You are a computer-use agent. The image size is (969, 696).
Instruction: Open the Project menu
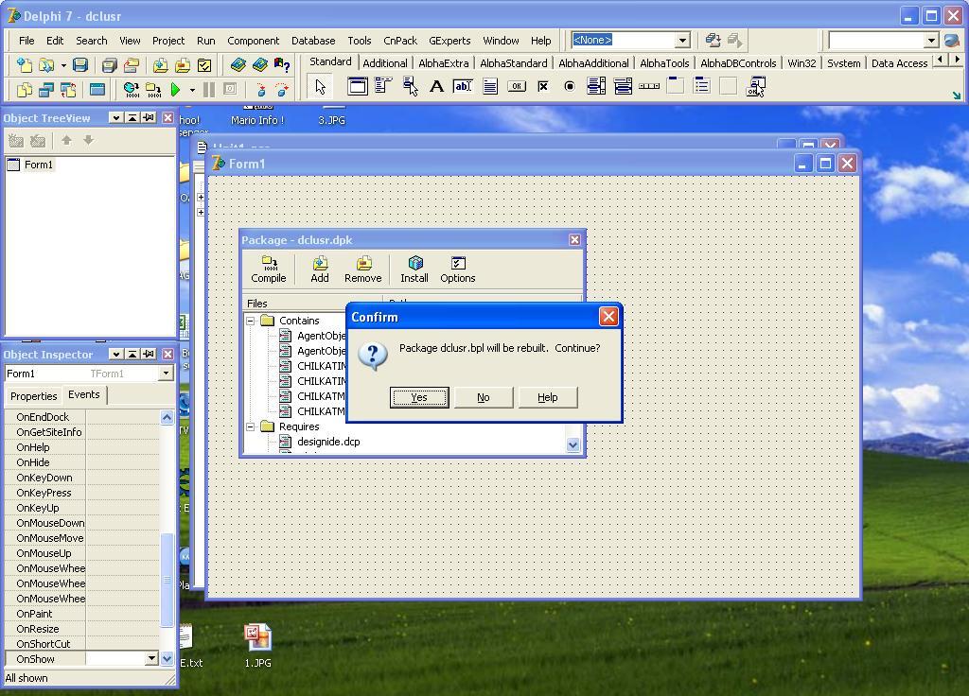(168, 41)
